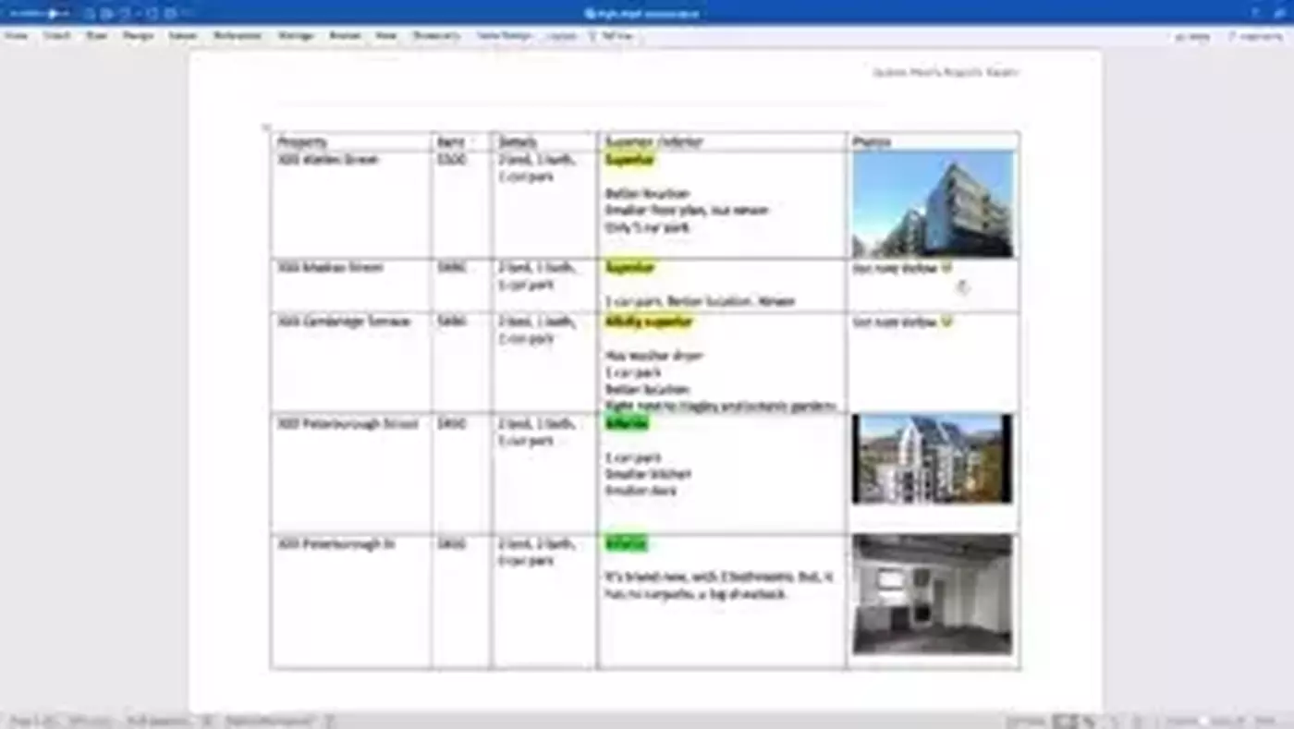Adjust the zoom slider in status bar
1294x729 pixels.
click(x=1203, y=721)
